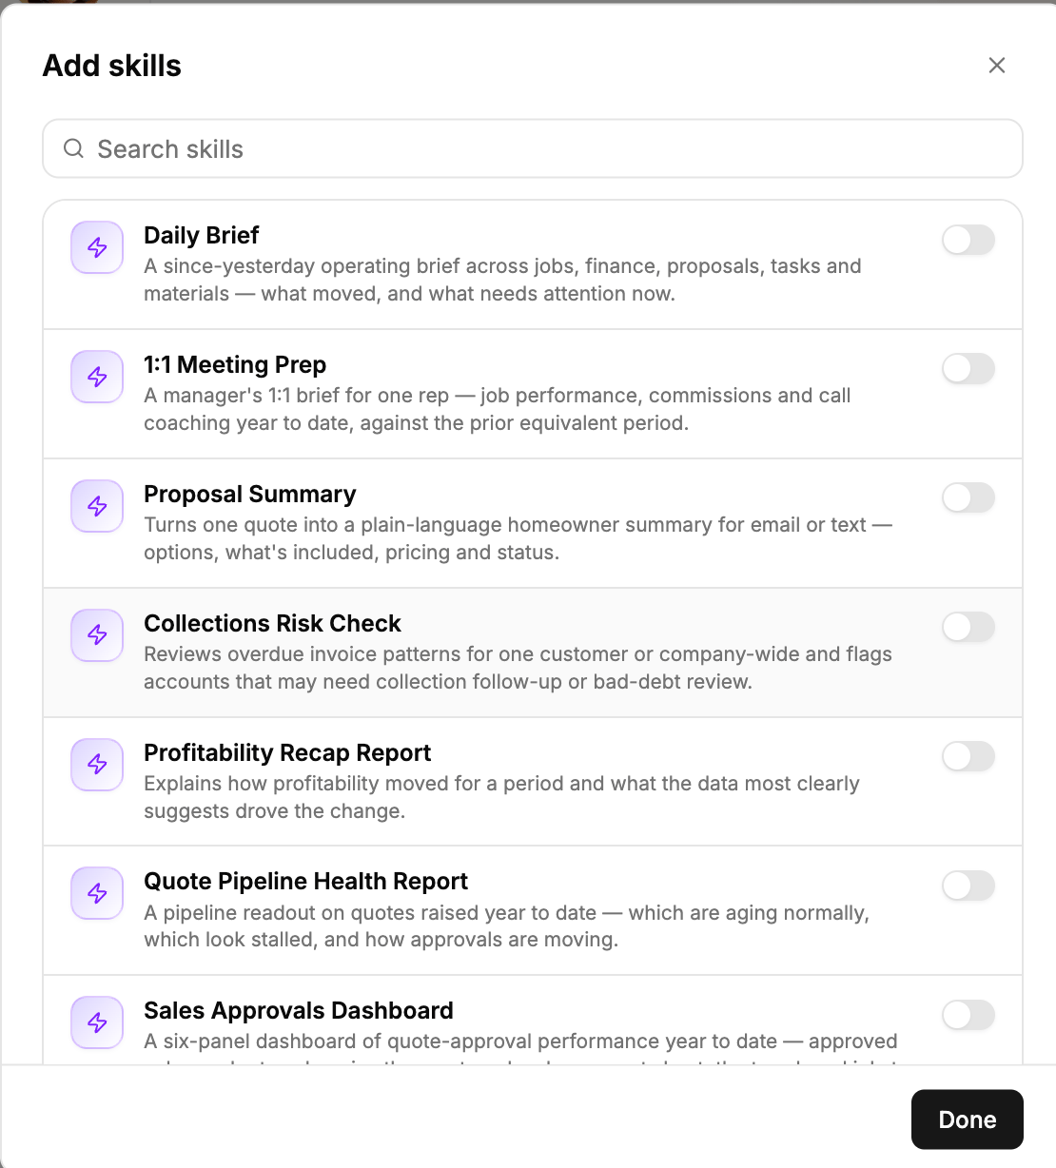The width and height of the screenshot is (1056, 1168).
Task: Click the Proposal Summary lightning icon
Action: (x=97, y=506)
